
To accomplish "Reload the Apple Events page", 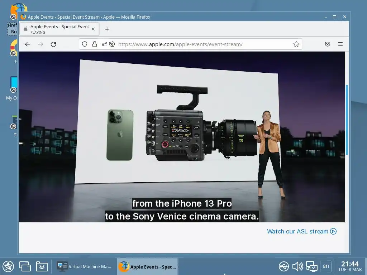I will tap(53, 44).
